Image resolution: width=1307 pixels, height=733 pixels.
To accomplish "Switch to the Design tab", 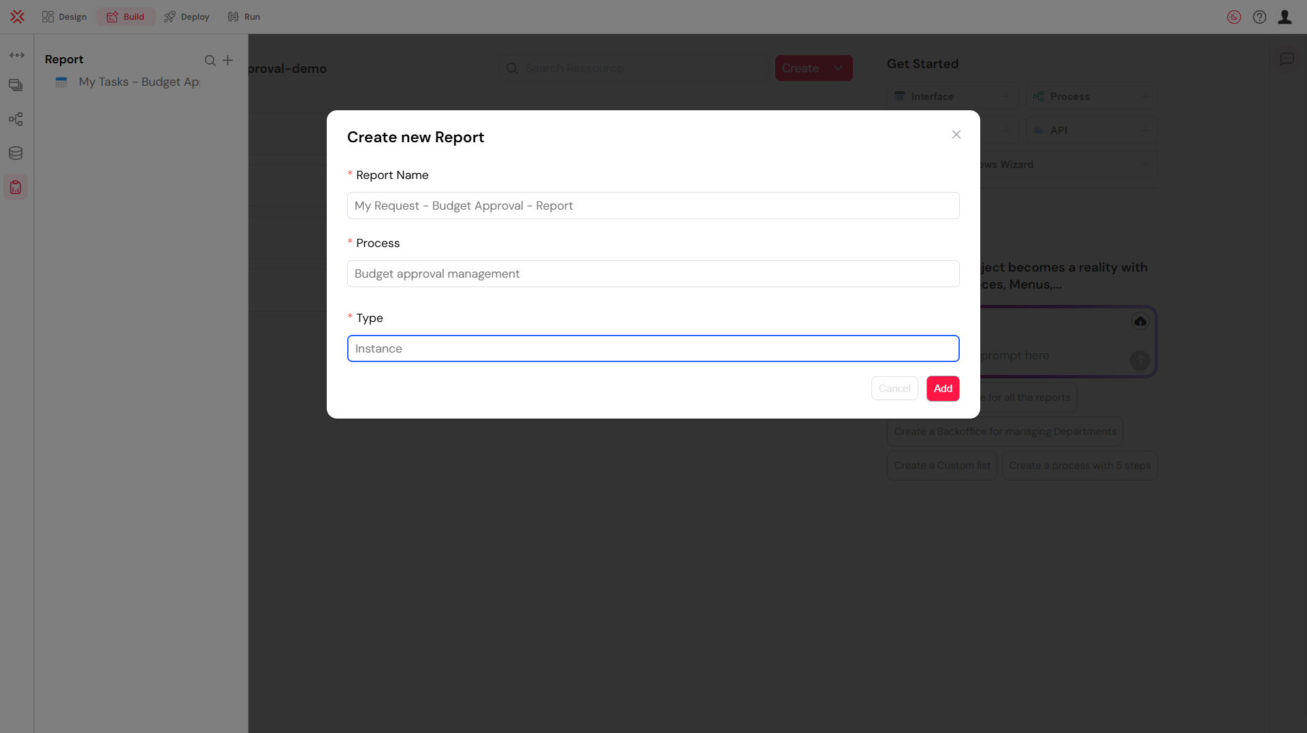I will click(64, 16).
